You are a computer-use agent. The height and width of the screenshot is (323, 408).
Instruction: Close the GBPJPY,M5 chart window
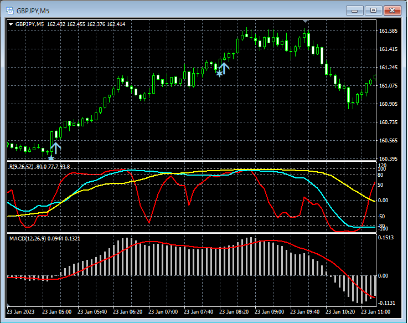(x=392, y=11)
